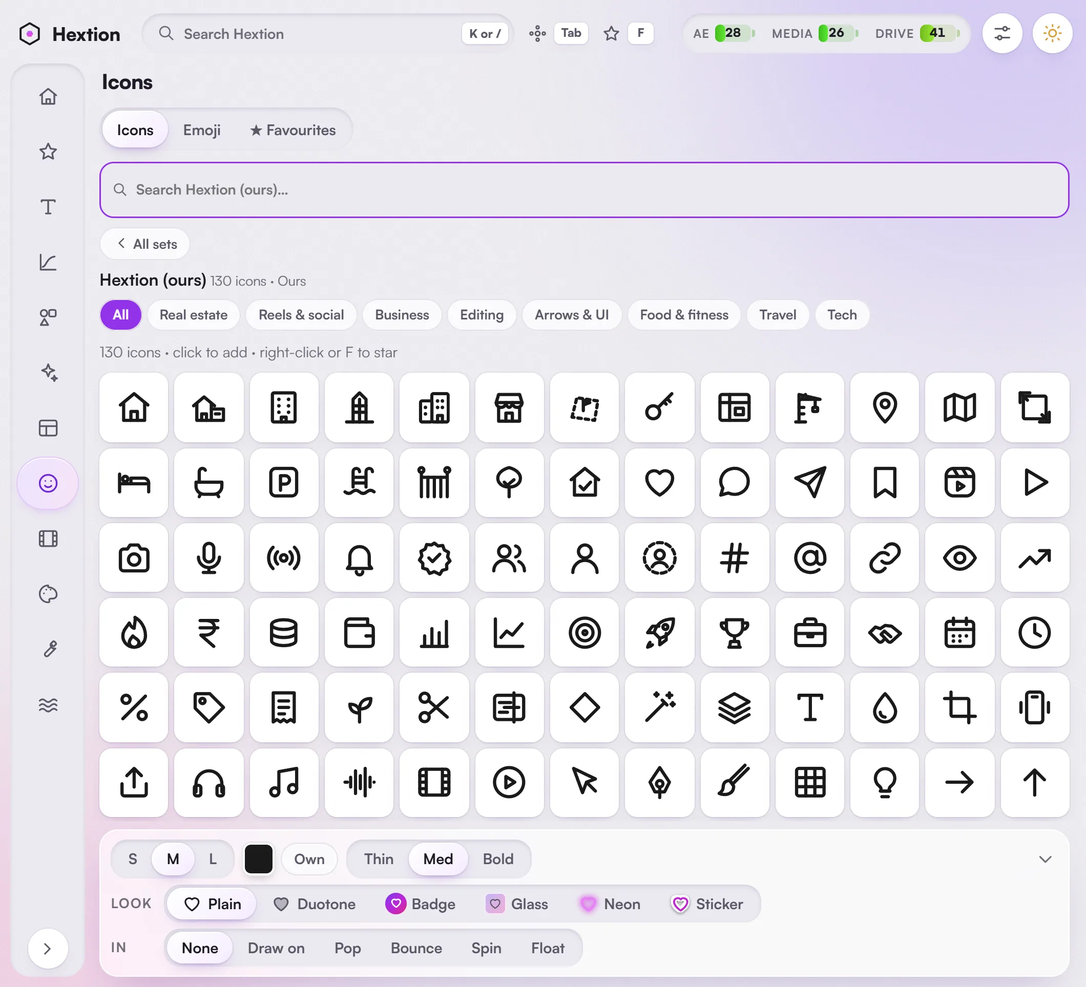The height and width of the screenshot is (987, 1086).
Task: Open the chart section in sidebar
Action: (x=48, y=262)
